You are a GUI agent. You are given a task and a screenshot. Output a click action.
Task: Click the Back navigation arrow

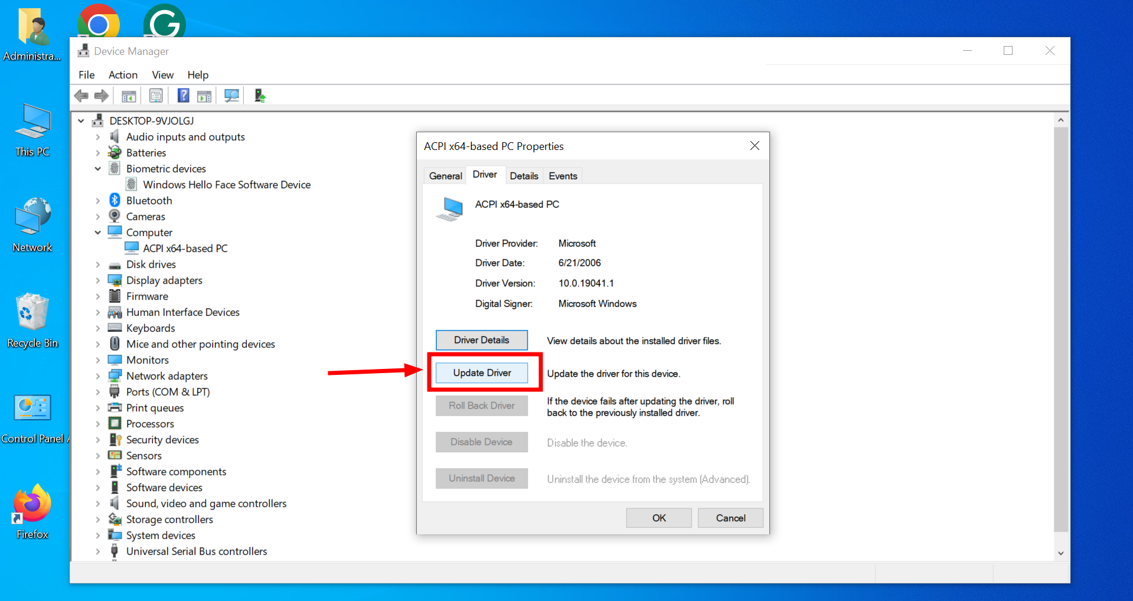[81, 95]
